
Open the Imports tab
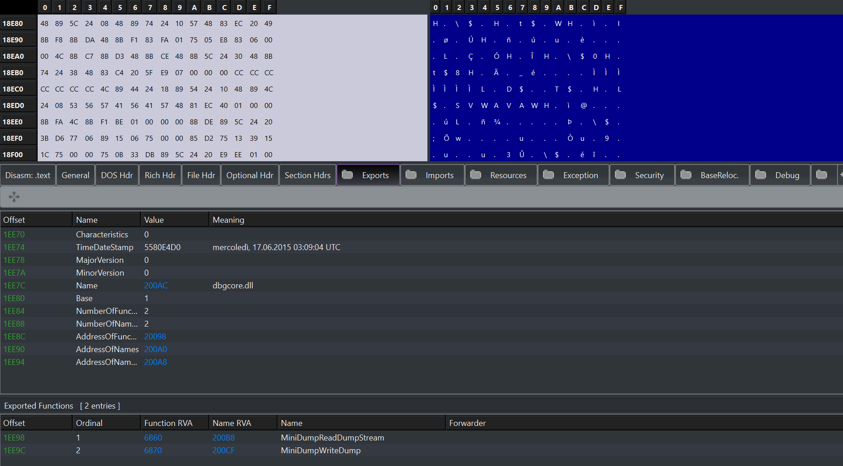click(x=432, y=175)
